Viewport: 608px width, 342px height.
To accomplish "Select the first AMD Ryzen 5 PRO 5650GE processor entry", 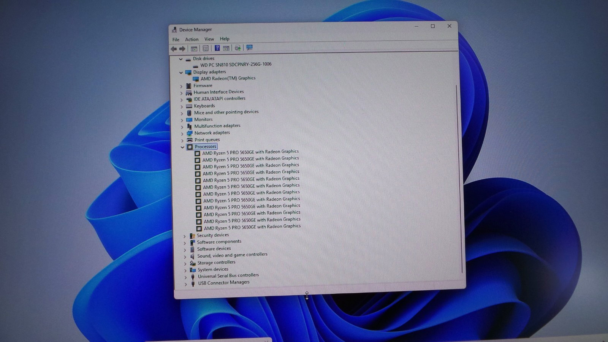I will tap(250, 152).
